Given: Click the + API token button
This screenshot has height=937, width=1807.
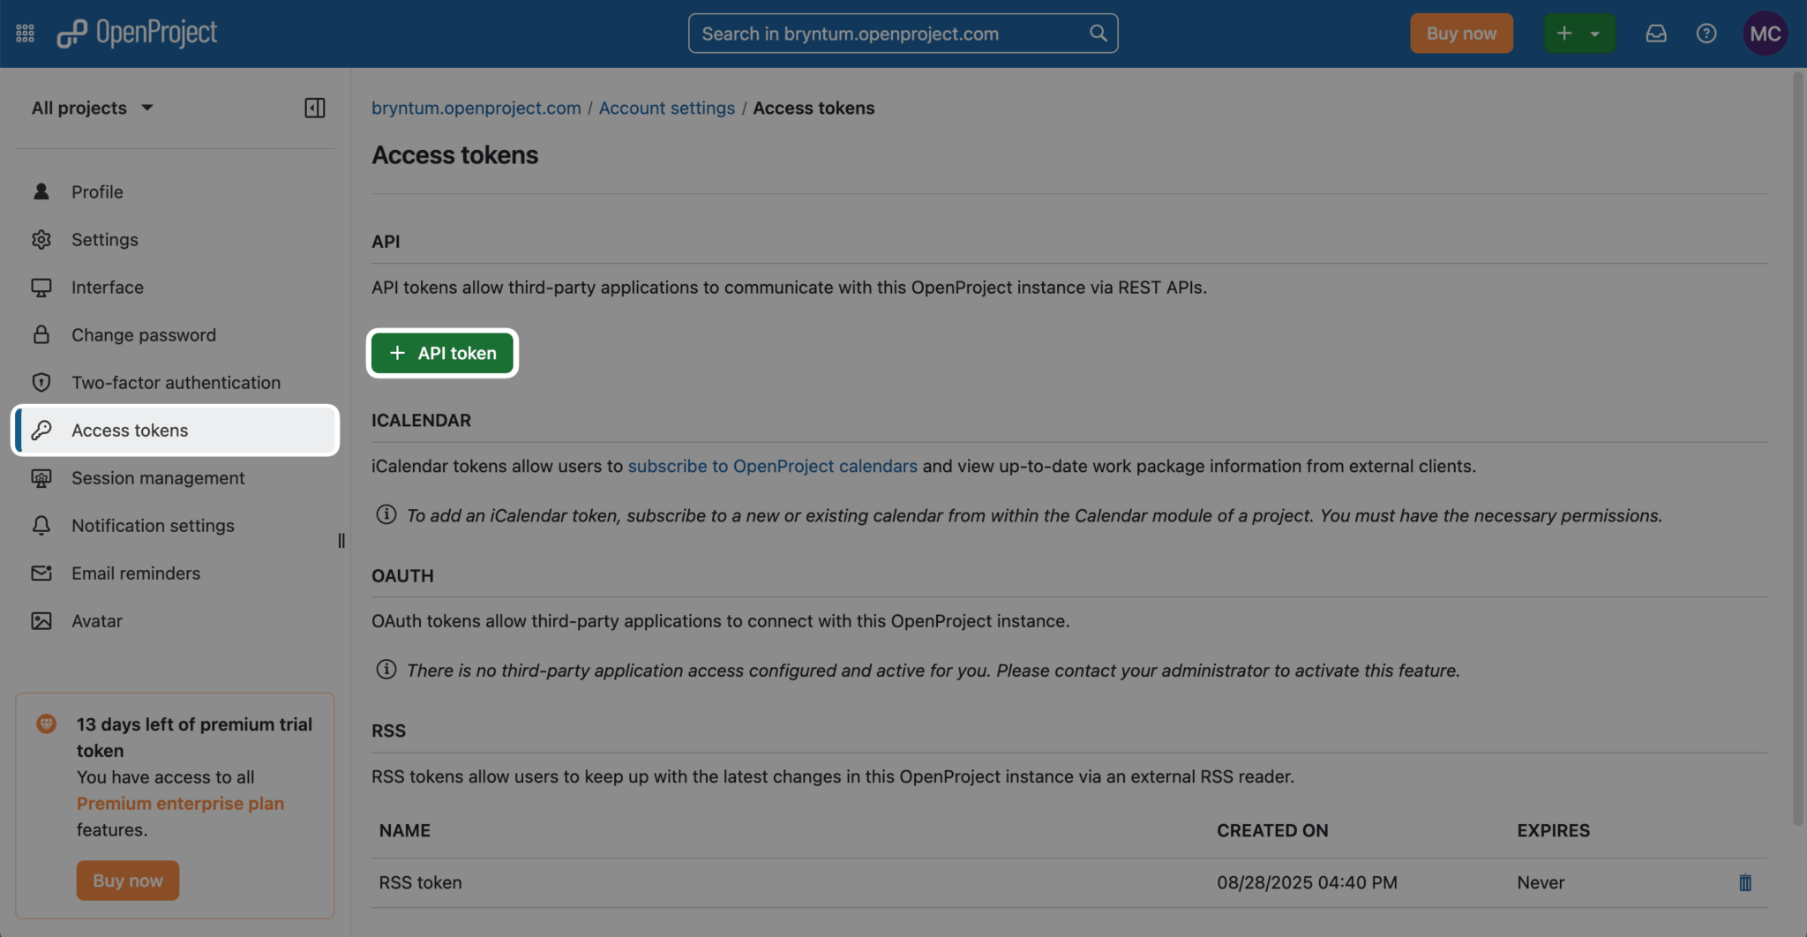Looking at the screenshot, I should [442, 353].
